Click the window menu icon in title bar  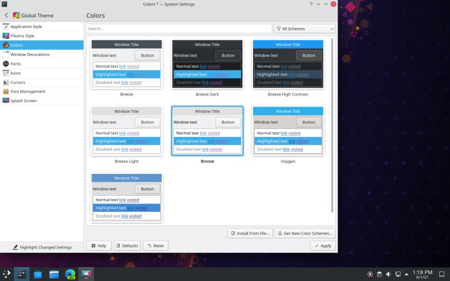click(x=4, y=4)
